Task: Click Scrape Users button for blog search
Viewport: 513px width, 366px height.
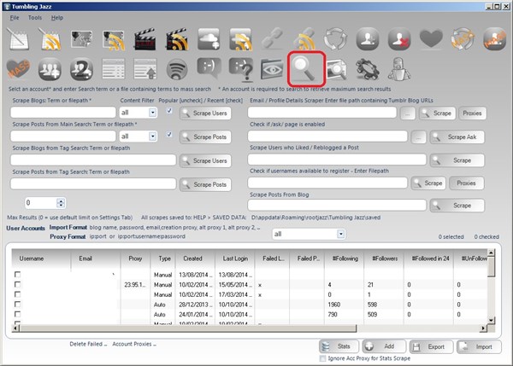Action: click(x=205, y=113)
